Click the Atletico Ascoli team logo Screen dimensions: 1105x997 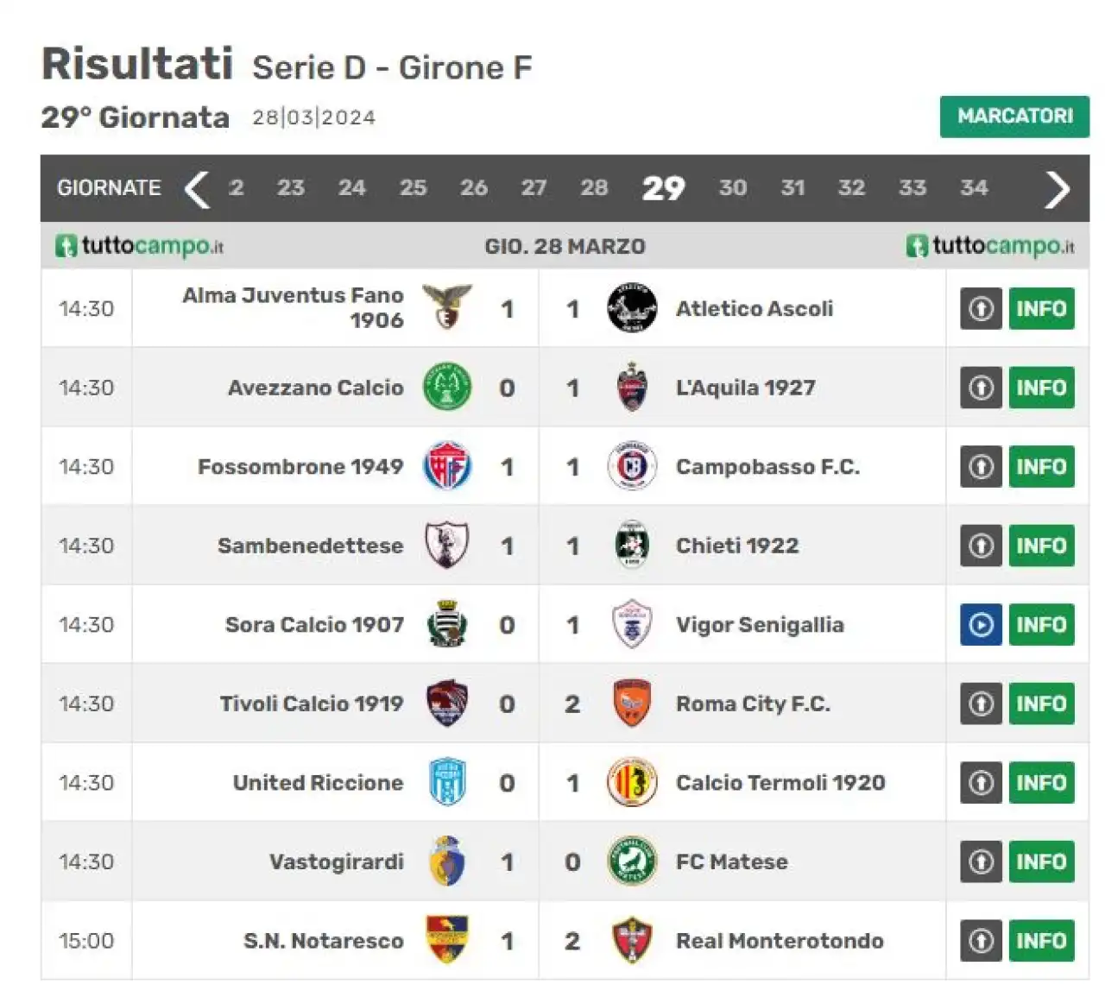click(632, 308)
